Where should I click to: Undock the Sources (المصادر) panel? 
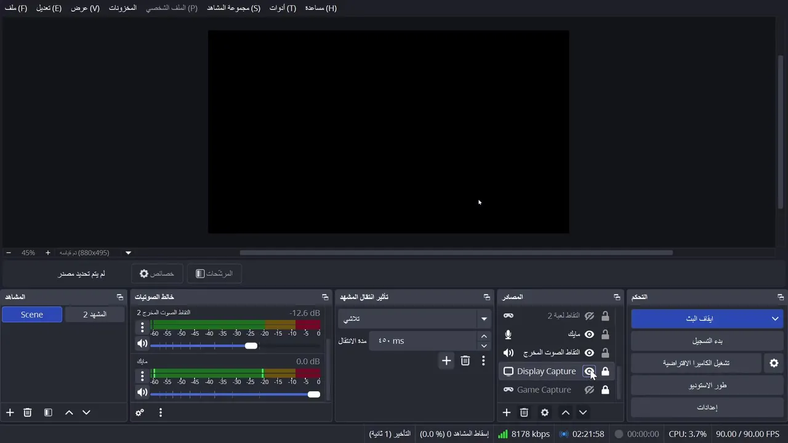(617, 297)
